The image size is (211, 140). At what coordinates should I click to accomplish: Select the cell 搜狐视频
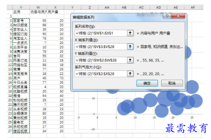[21, 131]
